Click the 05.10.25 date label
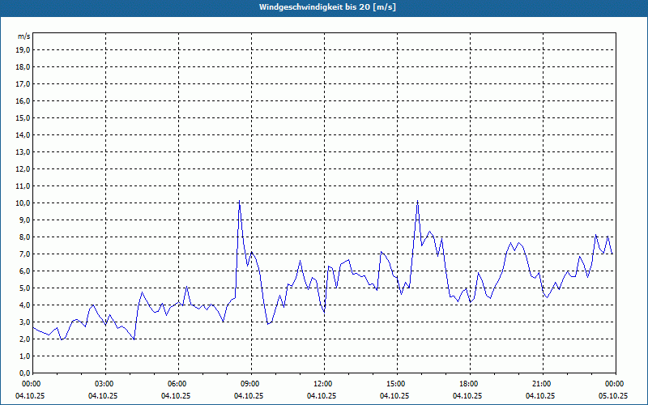 (x=613, y=396)
